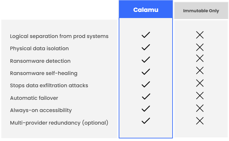This screenshot has width=229, height=141.
Task: Click Calamu checkmark for Automatic failover
Action: (x=146, y=96)
